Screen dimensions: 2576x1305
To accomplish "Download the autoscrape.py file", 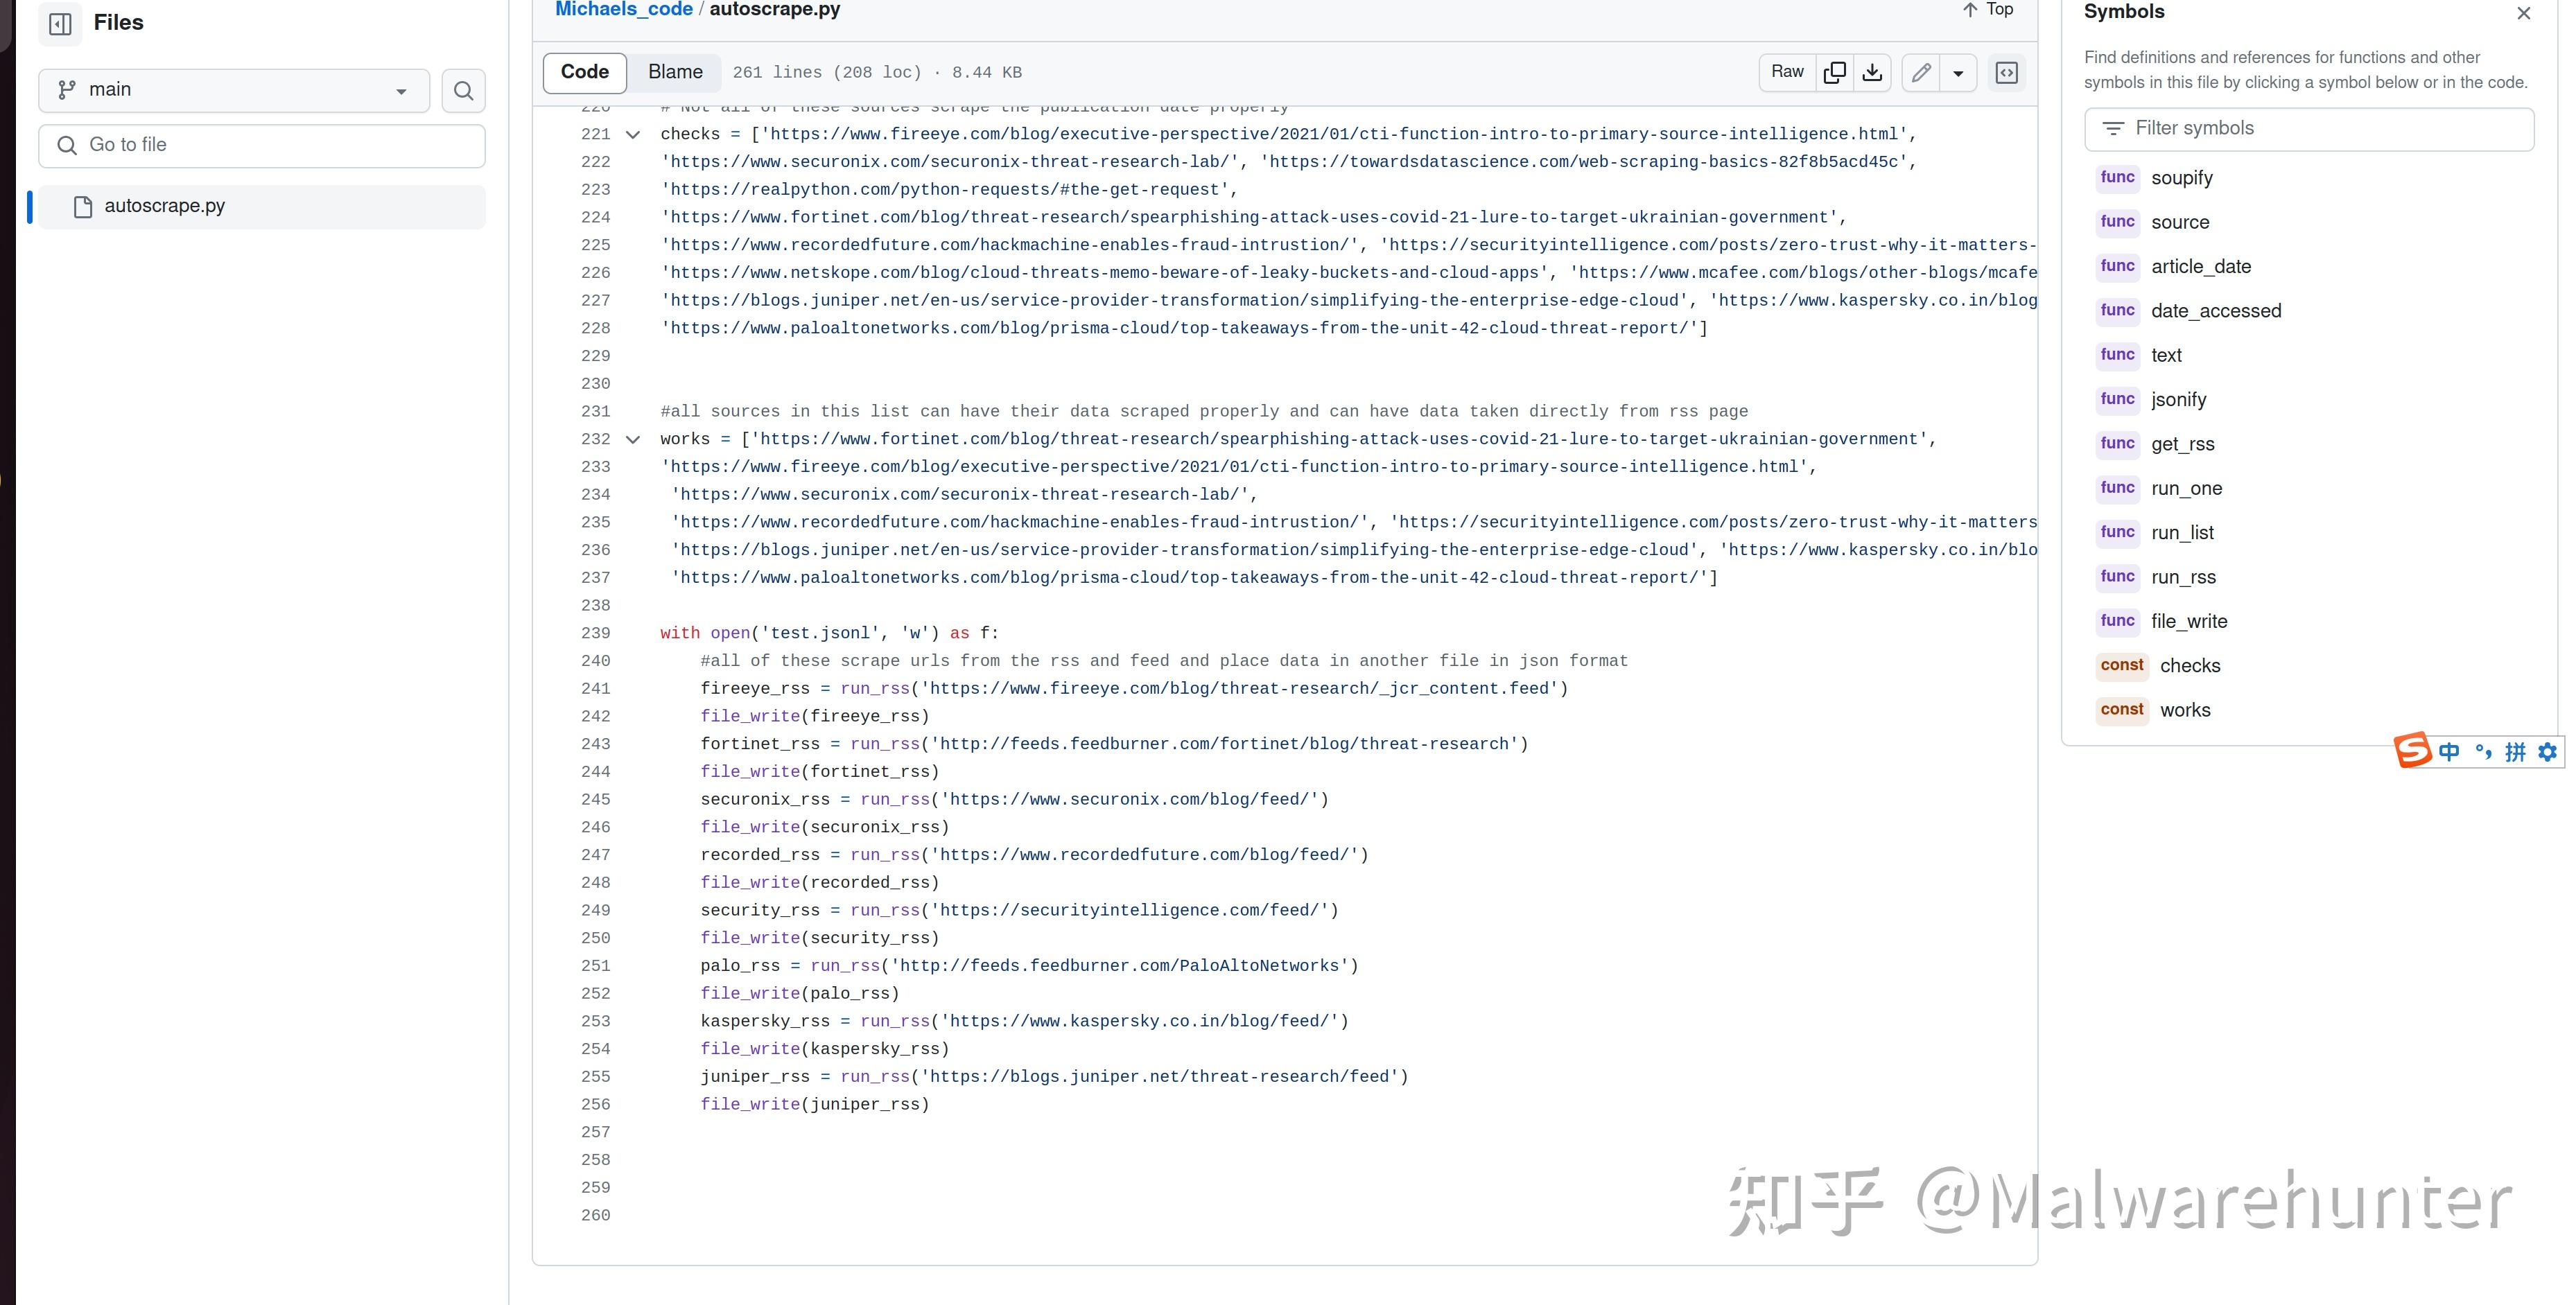I will point(1872,72).
